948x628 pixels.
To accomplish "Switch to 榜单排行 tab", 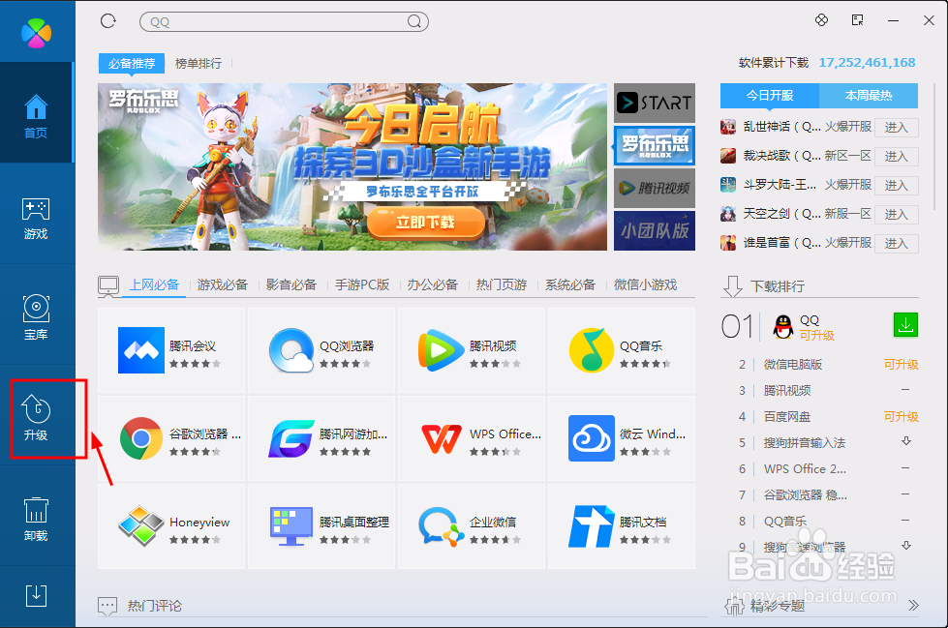I will (x=199, y=63).
